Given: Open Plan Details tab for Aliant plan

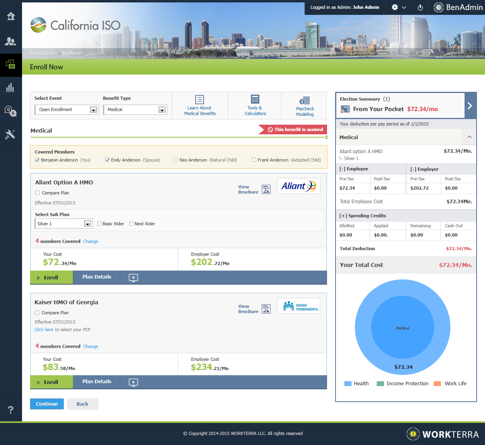Looking at the screenshot, I should click(x=97, y=277).
